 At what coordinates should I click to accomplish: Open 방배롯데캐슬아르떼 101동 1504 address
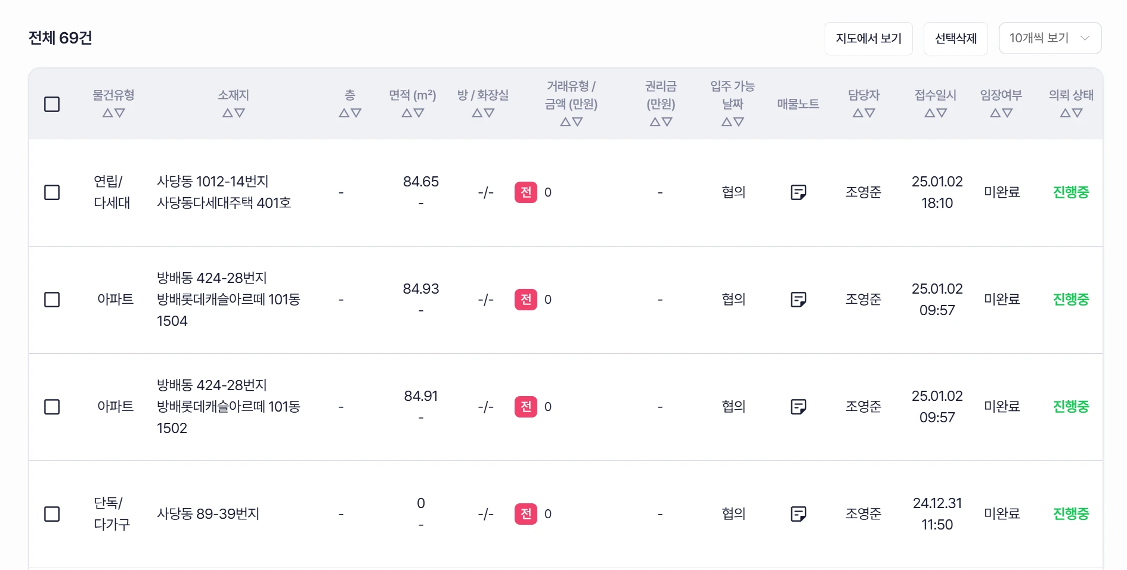(228, 300)
